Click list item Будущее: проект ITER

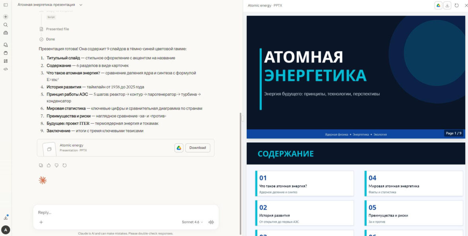point(68,123)
